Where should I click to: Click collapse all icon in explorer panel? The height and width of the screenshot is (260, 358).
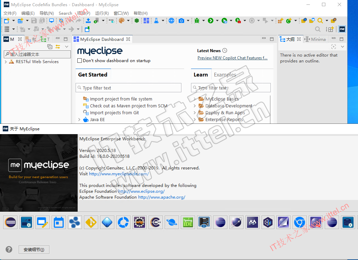(x=50, y=47)
